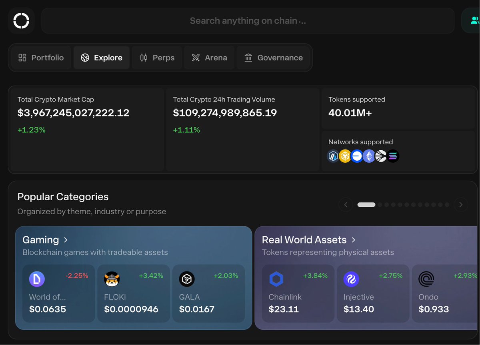480x345 pixels.
Task: Click the Total Crypto 24h Trading Volume label
Action: pos(224,100)
